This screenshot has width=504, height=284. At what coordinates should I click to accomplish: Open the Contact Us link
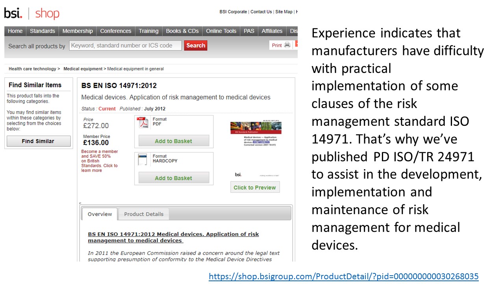pos(261,12)
